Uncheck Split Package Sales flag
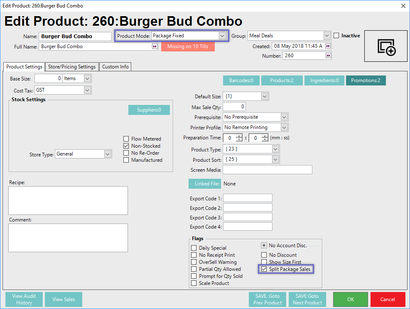This screenshot has height=309, width=410. tap(264, 269)
